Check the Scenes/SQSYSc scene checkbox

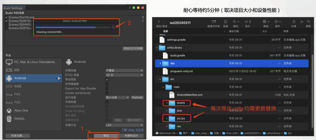tap(6, 28)
